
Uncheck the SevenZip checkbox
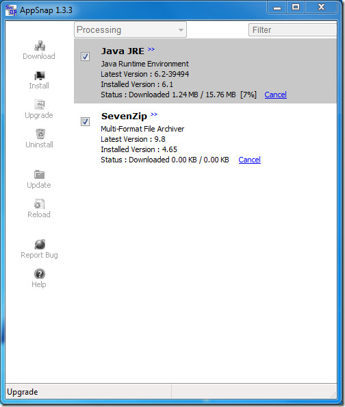[85, 121]
